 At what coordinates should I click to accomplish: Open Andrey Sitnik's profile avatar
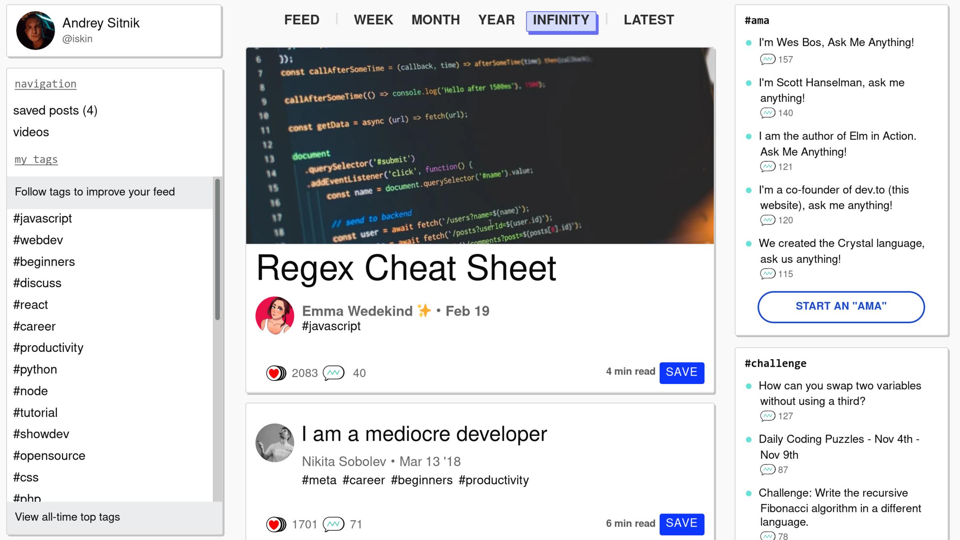tap(35, 30)
